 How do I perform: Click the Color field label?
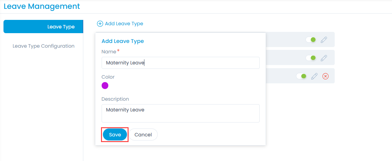click(108, 77)
